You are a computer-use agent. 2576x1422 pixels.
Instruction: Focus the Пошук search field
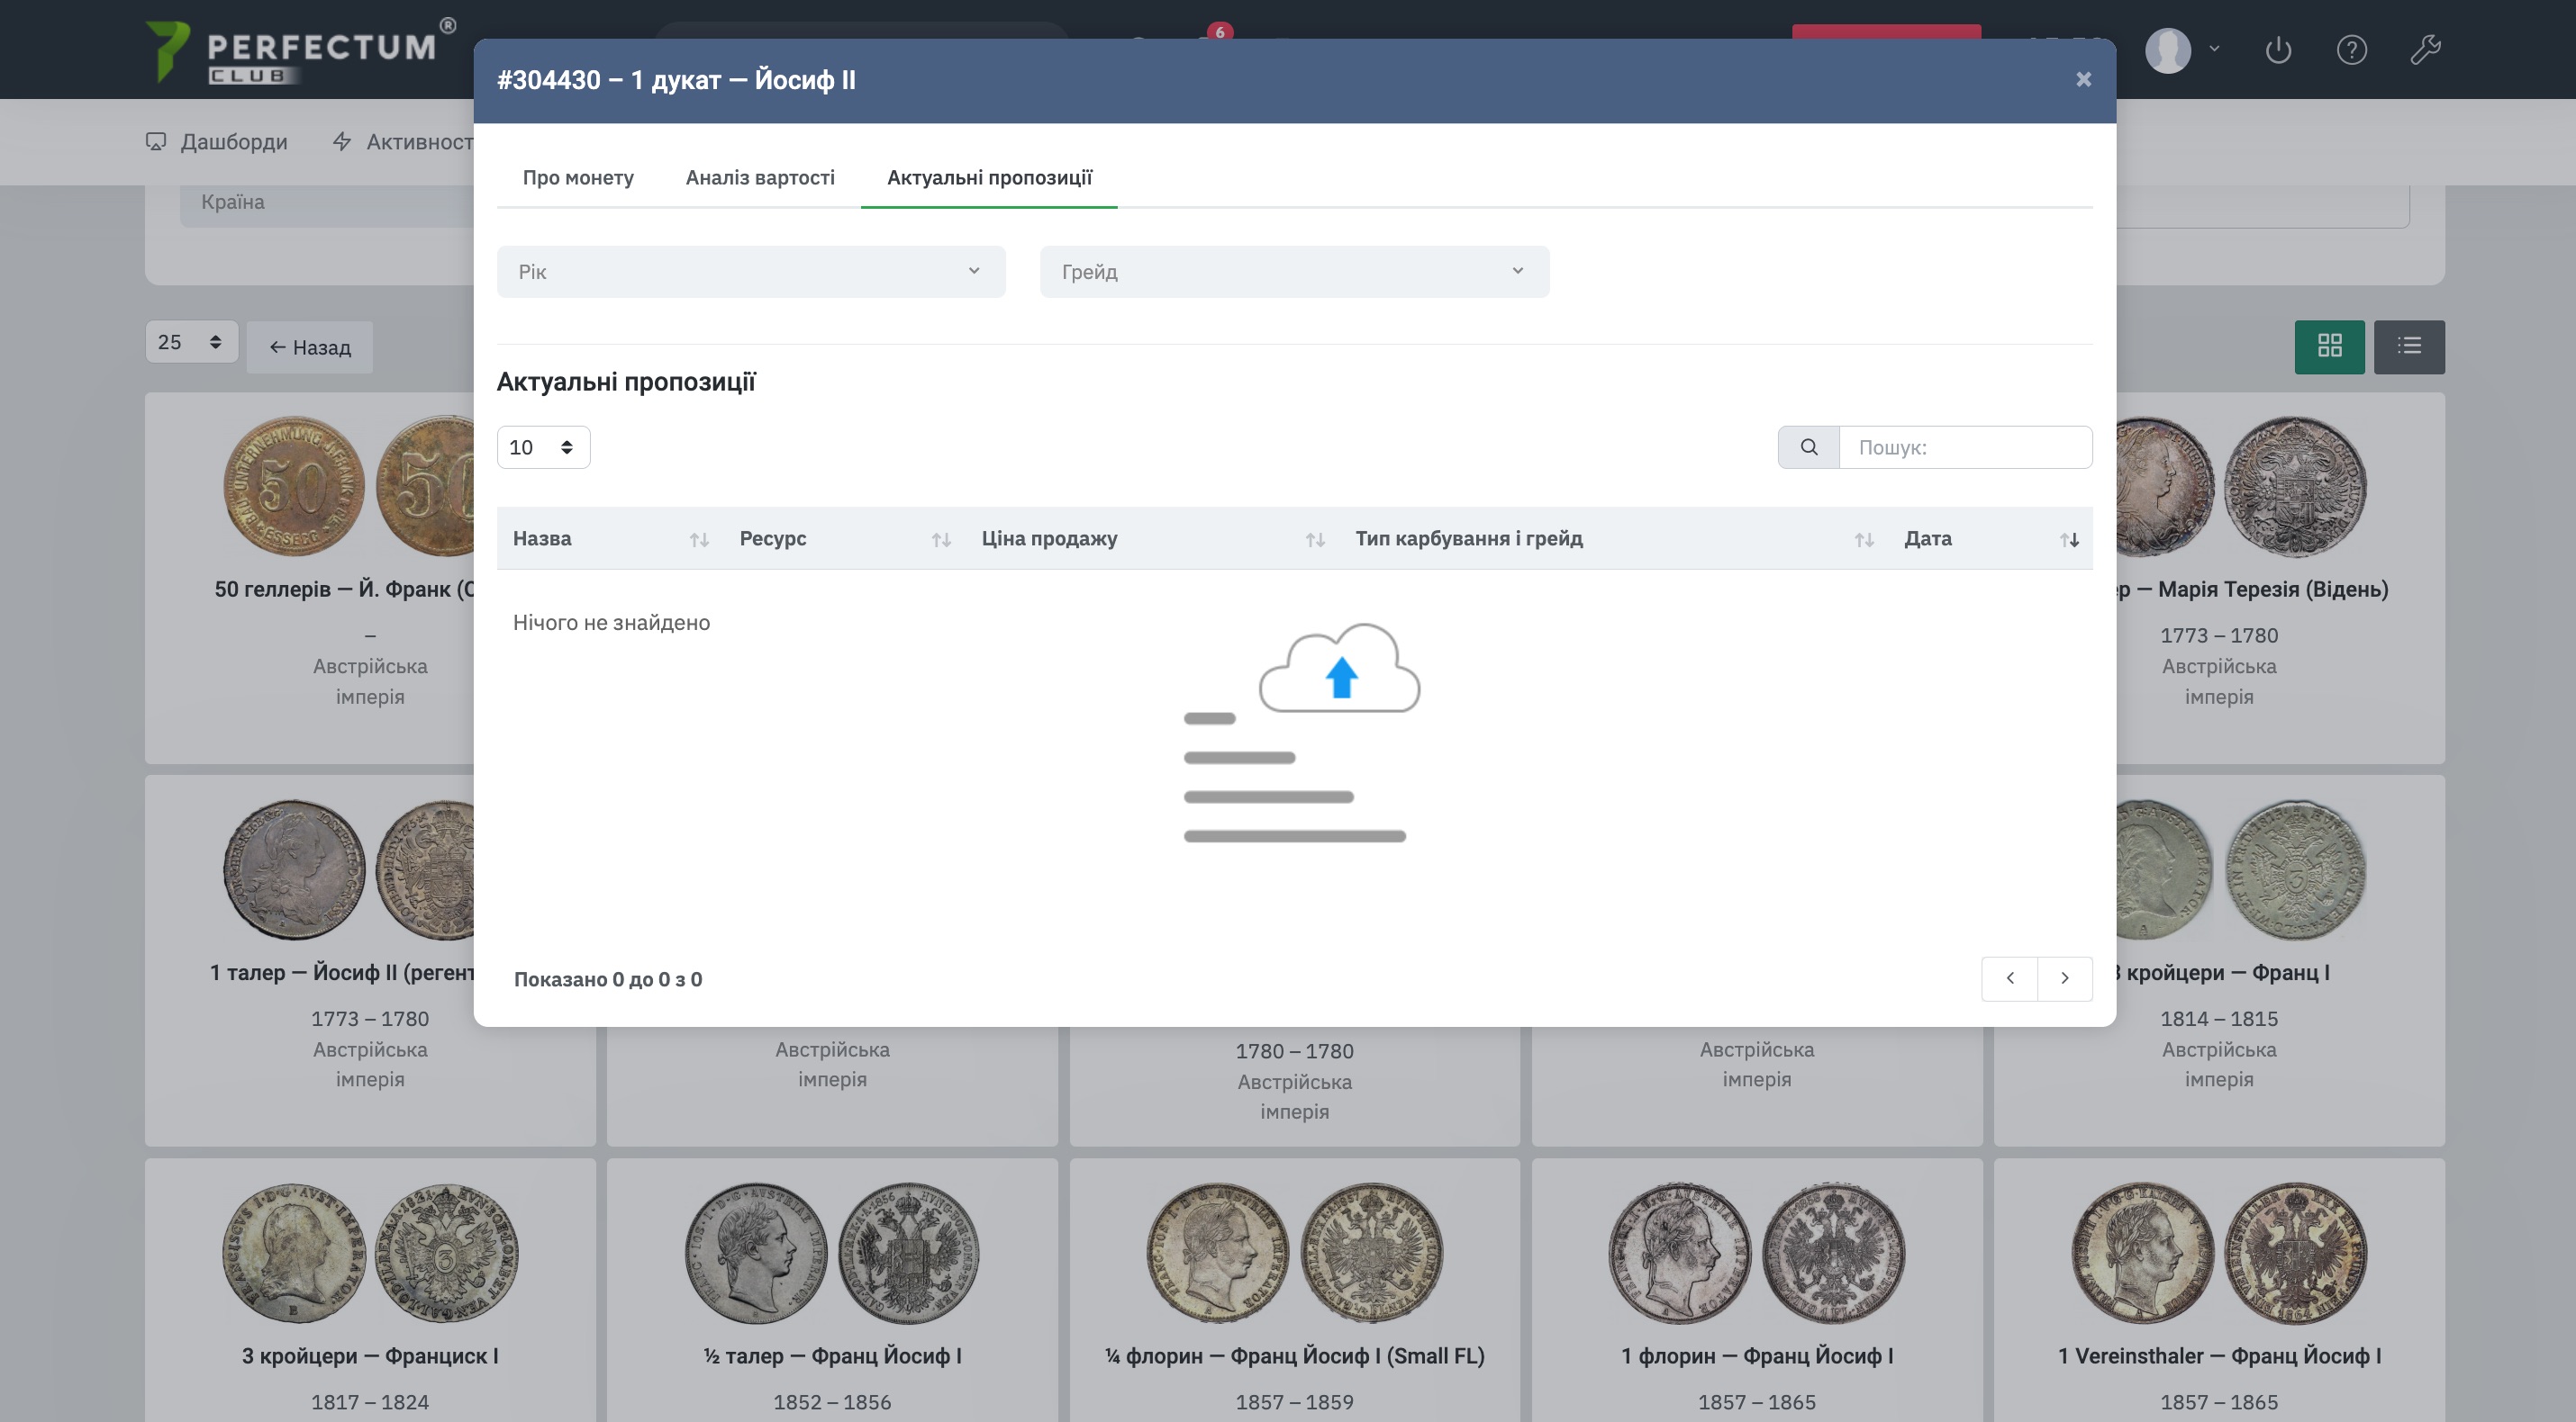(1964, 446)
